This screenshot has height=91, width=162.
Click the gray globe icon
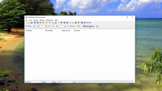click(x=70, y=22)
